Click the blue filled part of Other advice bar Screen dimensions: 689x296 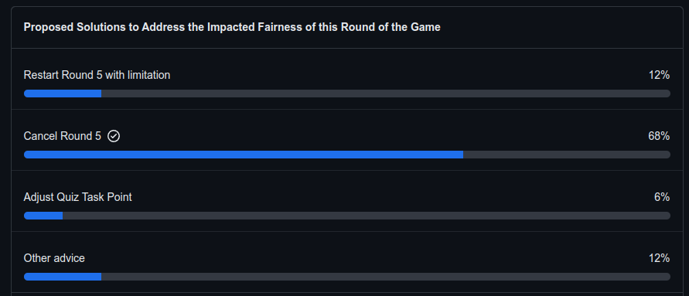[x=63, y=277]
